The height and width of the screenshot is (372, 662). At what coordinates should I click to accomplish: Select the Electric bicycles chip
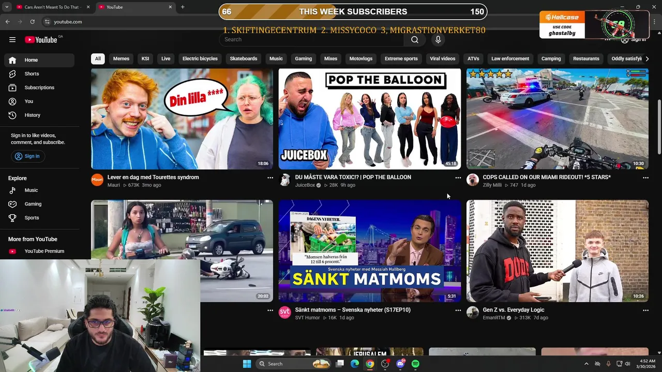pos(200,58)
